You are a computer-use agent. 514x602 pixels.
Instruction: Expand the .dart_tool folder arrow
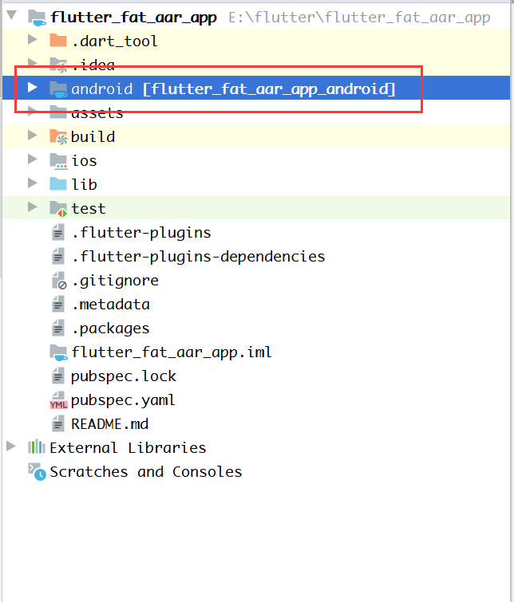click(x=33, y=39)
